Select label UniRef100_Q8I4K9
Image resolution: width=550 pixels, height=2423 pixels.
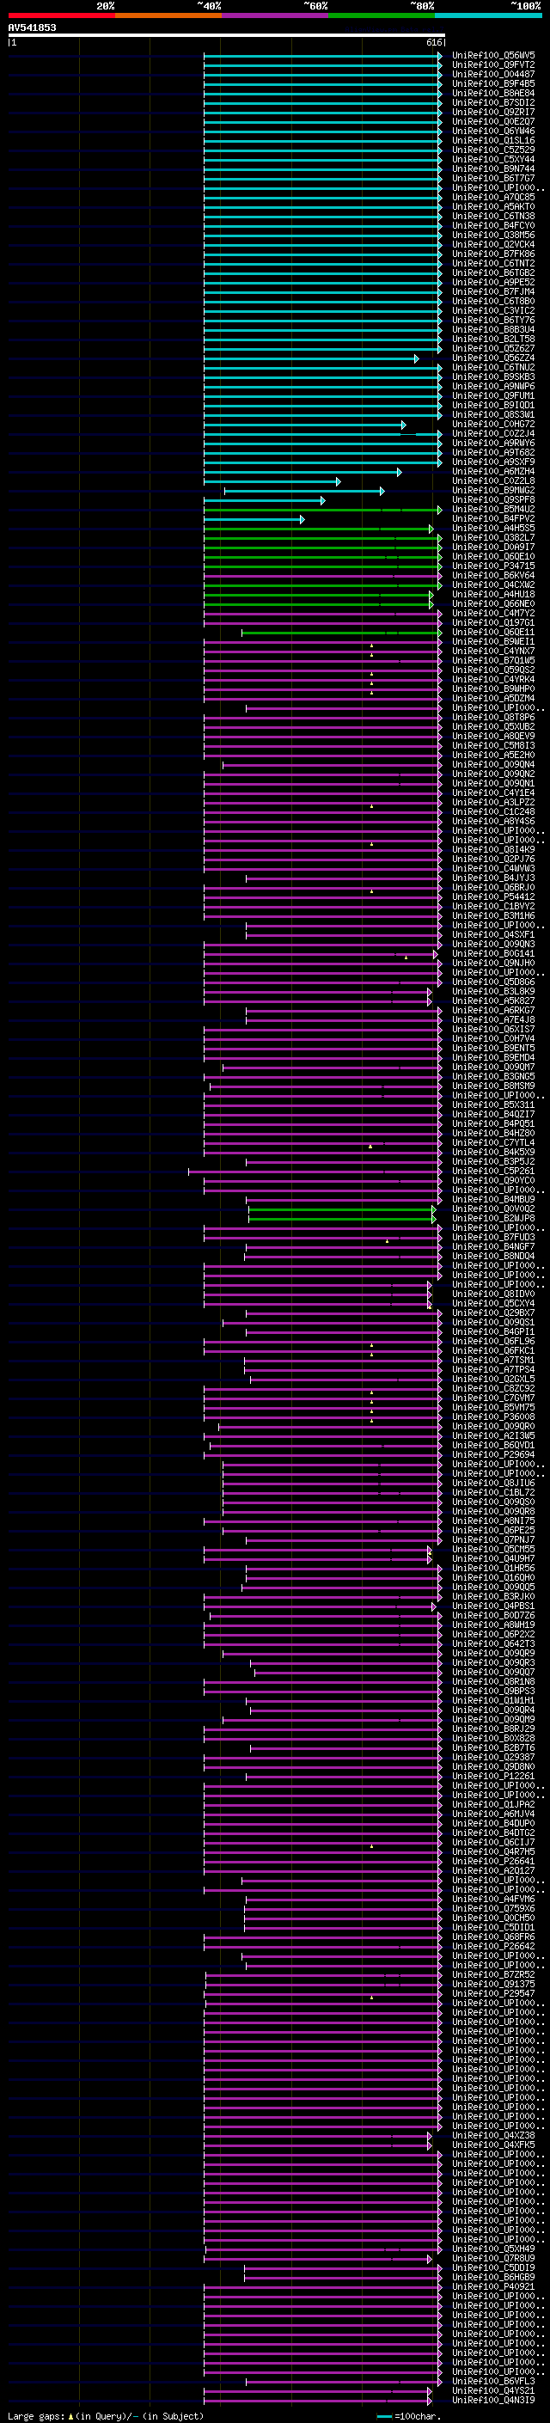coord(493,849)
